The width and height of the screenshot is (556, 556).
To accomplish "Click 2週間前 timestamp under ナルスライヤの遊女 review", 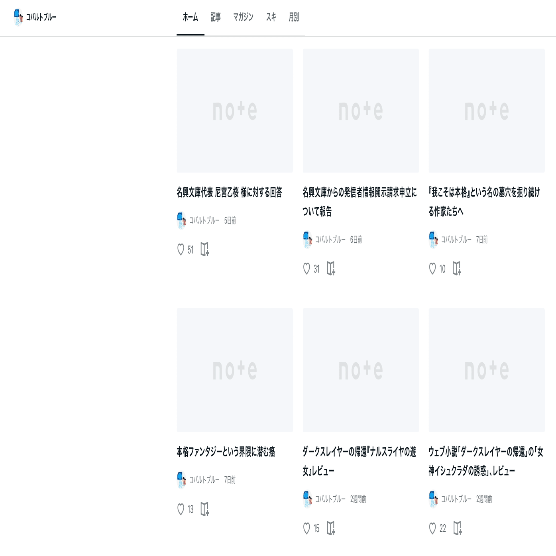I will (358, 499).
